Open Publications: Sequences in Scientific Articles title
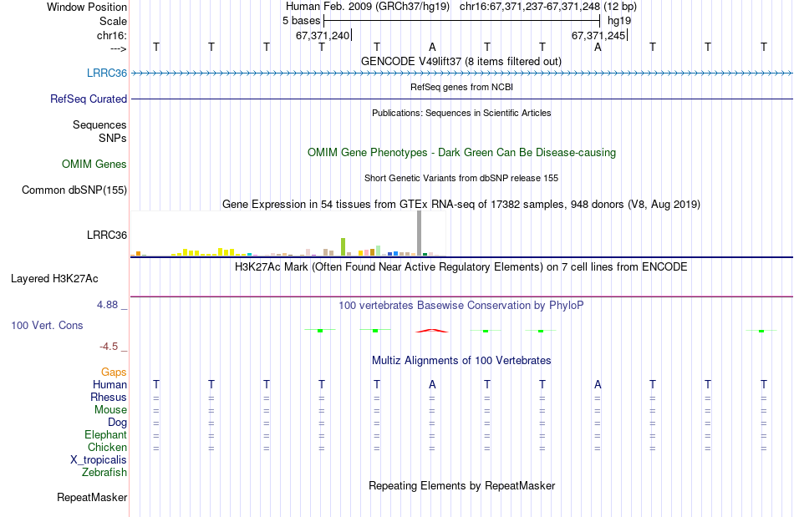794x517 pixels. coord(461,113)
